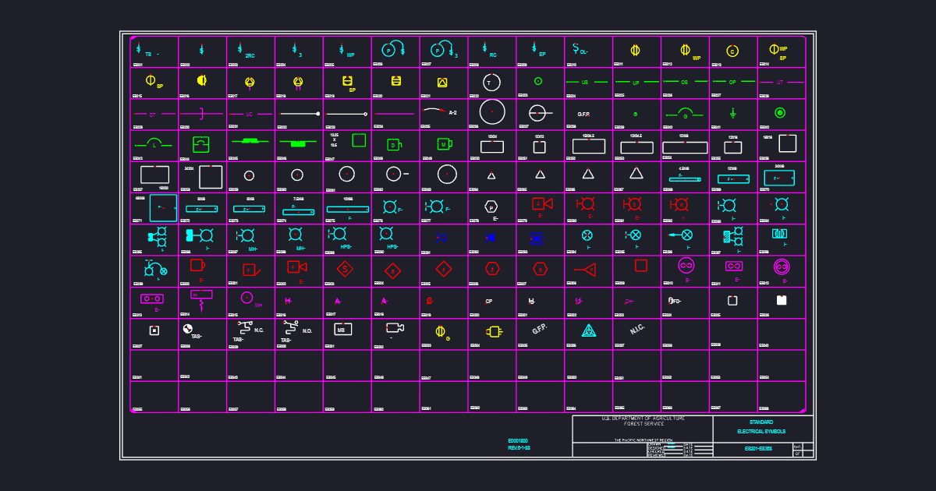Pick the green arc symbol labeled G
The height and width of the screenshot is (491, 936).
tap(685, 113)
